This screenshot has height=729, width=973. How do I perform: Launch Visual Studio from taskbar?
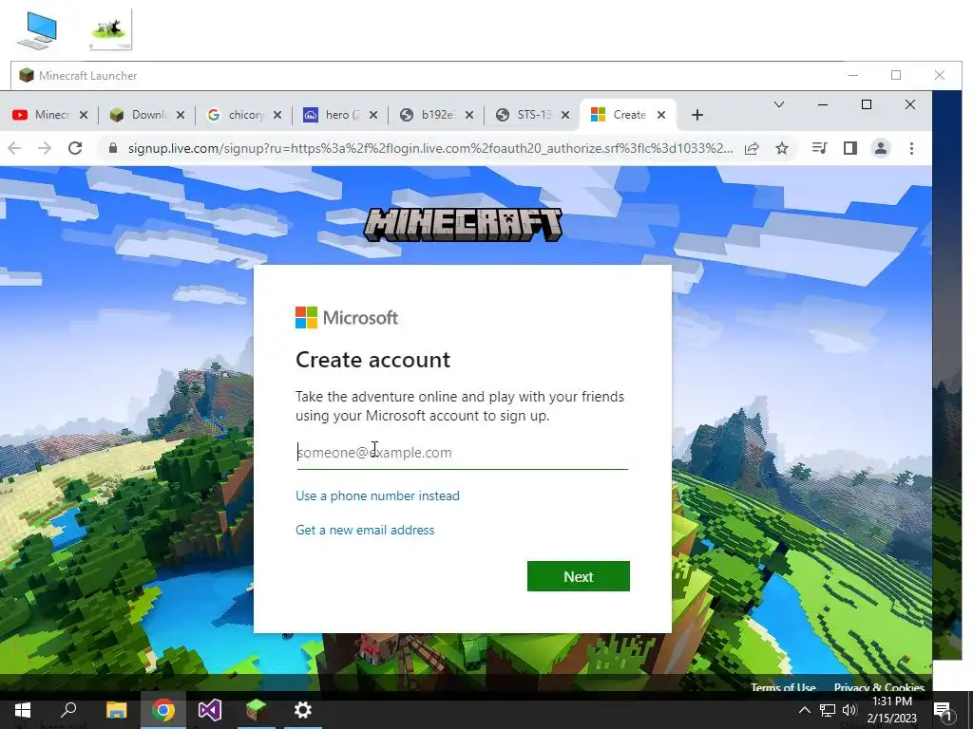(x=210, y=710)
